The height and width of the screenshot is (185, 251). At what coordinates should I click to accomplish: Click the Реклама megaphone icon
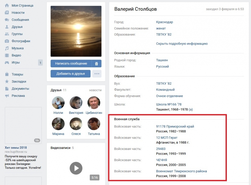tap(7, 96)
